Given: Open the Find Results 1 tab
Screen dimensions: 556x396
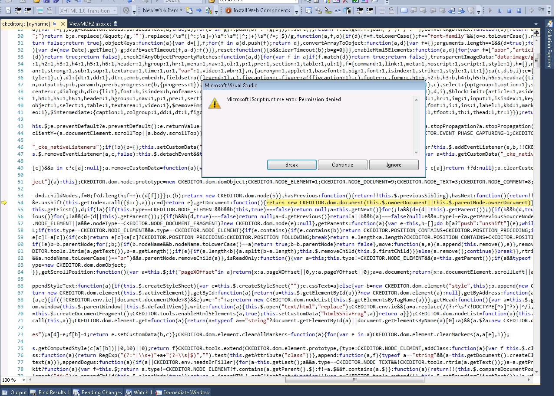Looking at the screenshot, I should click(50, 392).
